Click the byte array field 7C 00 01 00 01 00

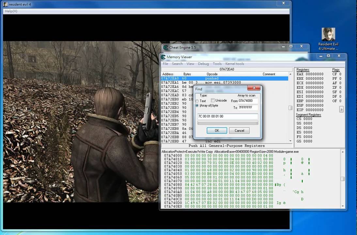click(228, 117)
